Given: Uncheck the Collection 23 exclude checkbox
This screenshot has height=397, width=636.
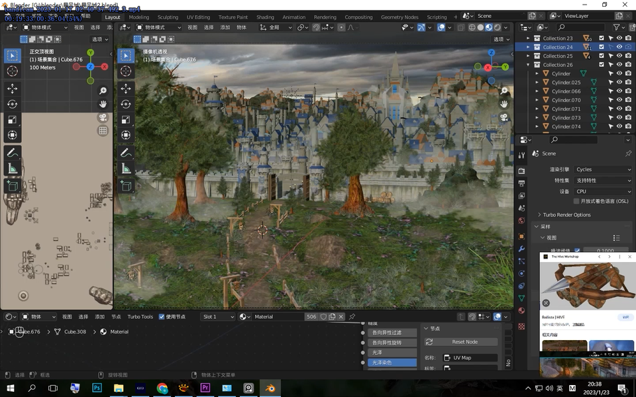Looking at the screenshot, I should (x=602, y=38).
